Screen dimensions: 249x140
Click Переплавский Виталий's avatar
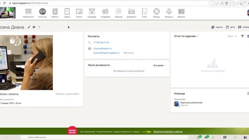pos(177,104)
